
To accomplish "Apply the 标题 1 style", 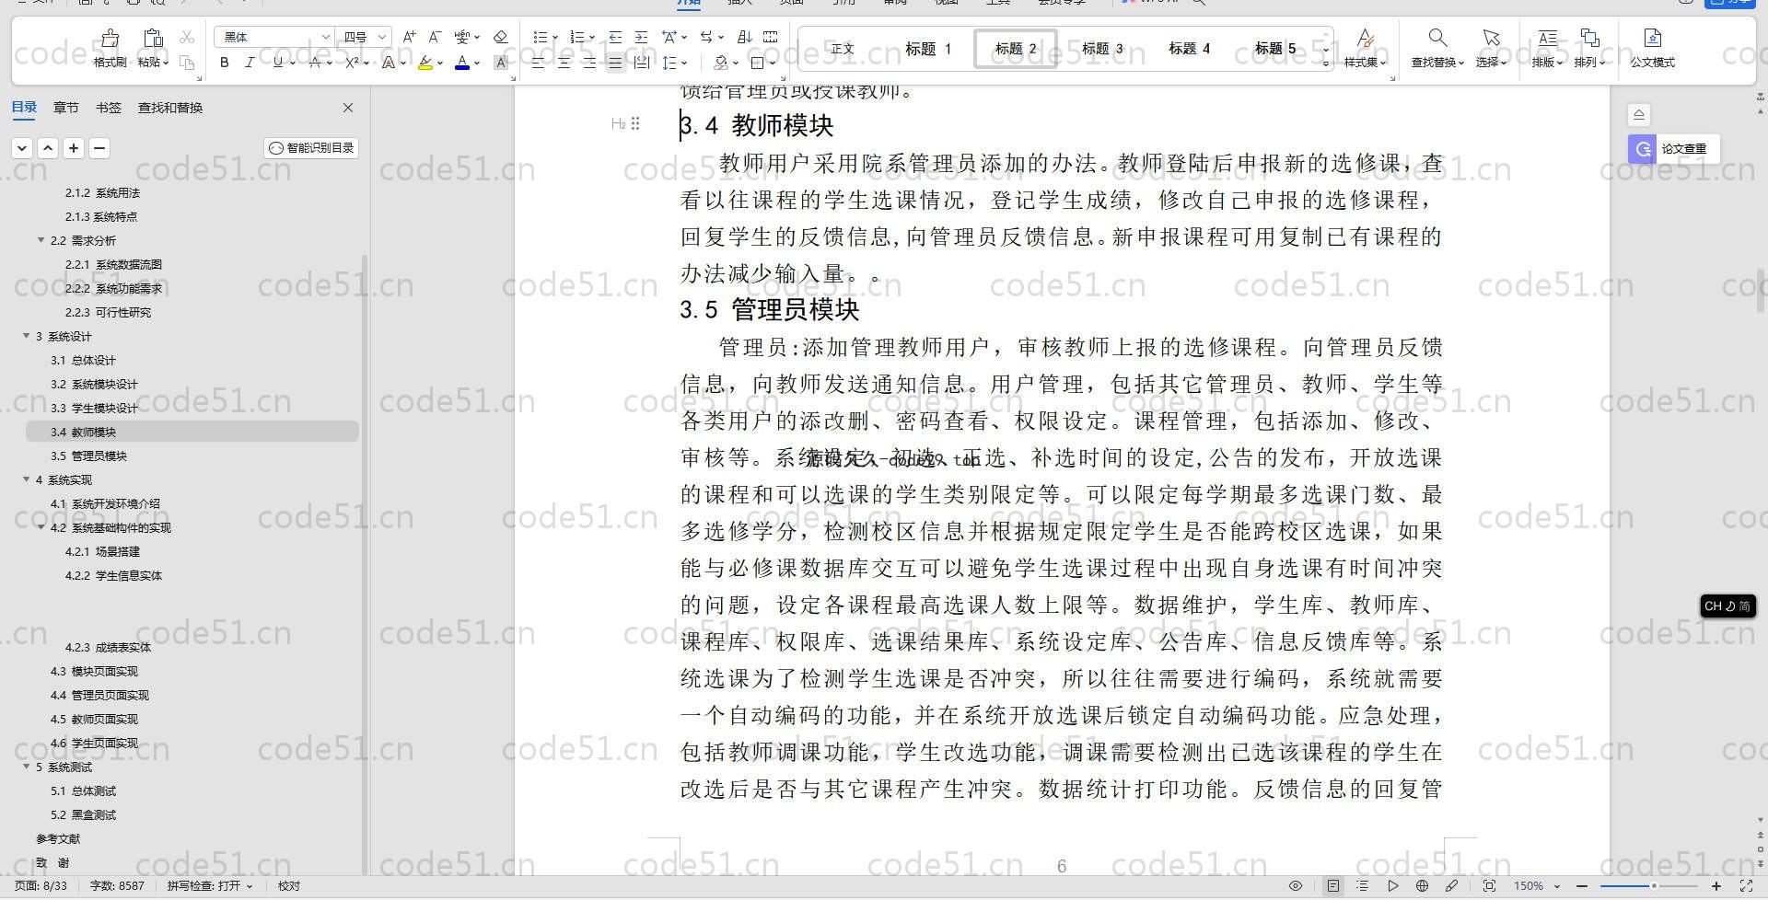I will (928, 49).
